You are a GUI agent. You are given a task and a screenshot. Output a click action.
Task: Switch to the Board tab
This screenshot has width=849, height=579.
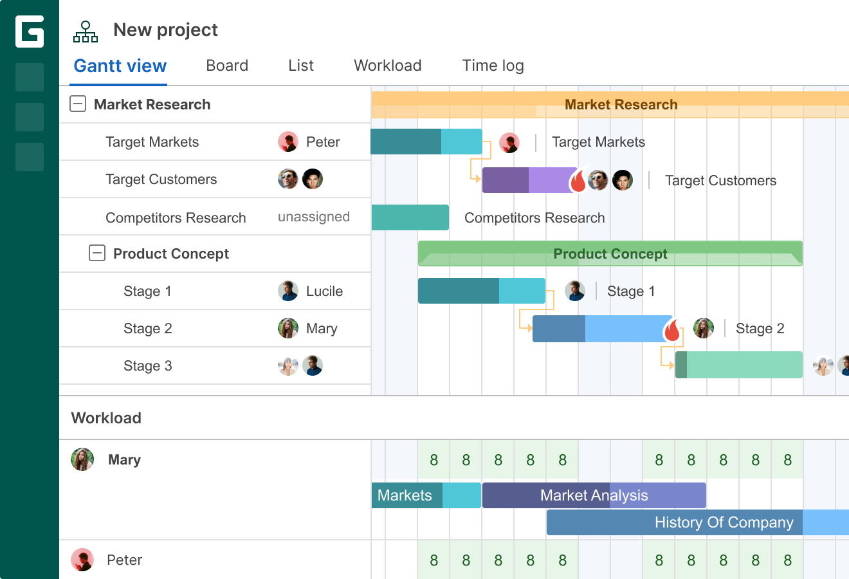pos(227,65)
